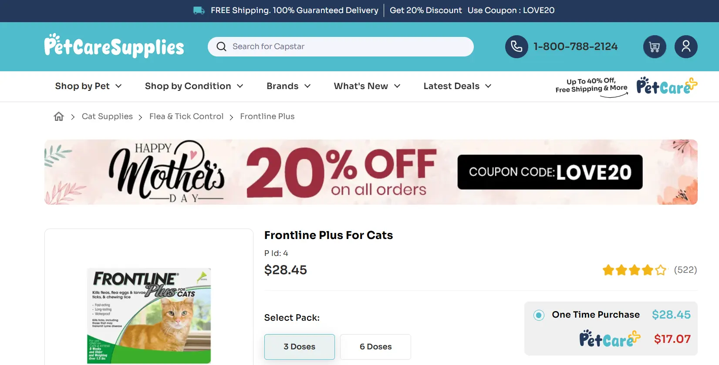Click the search magnifier icon
This screenshot has height=365, width=719.
[x=221, y=46]
